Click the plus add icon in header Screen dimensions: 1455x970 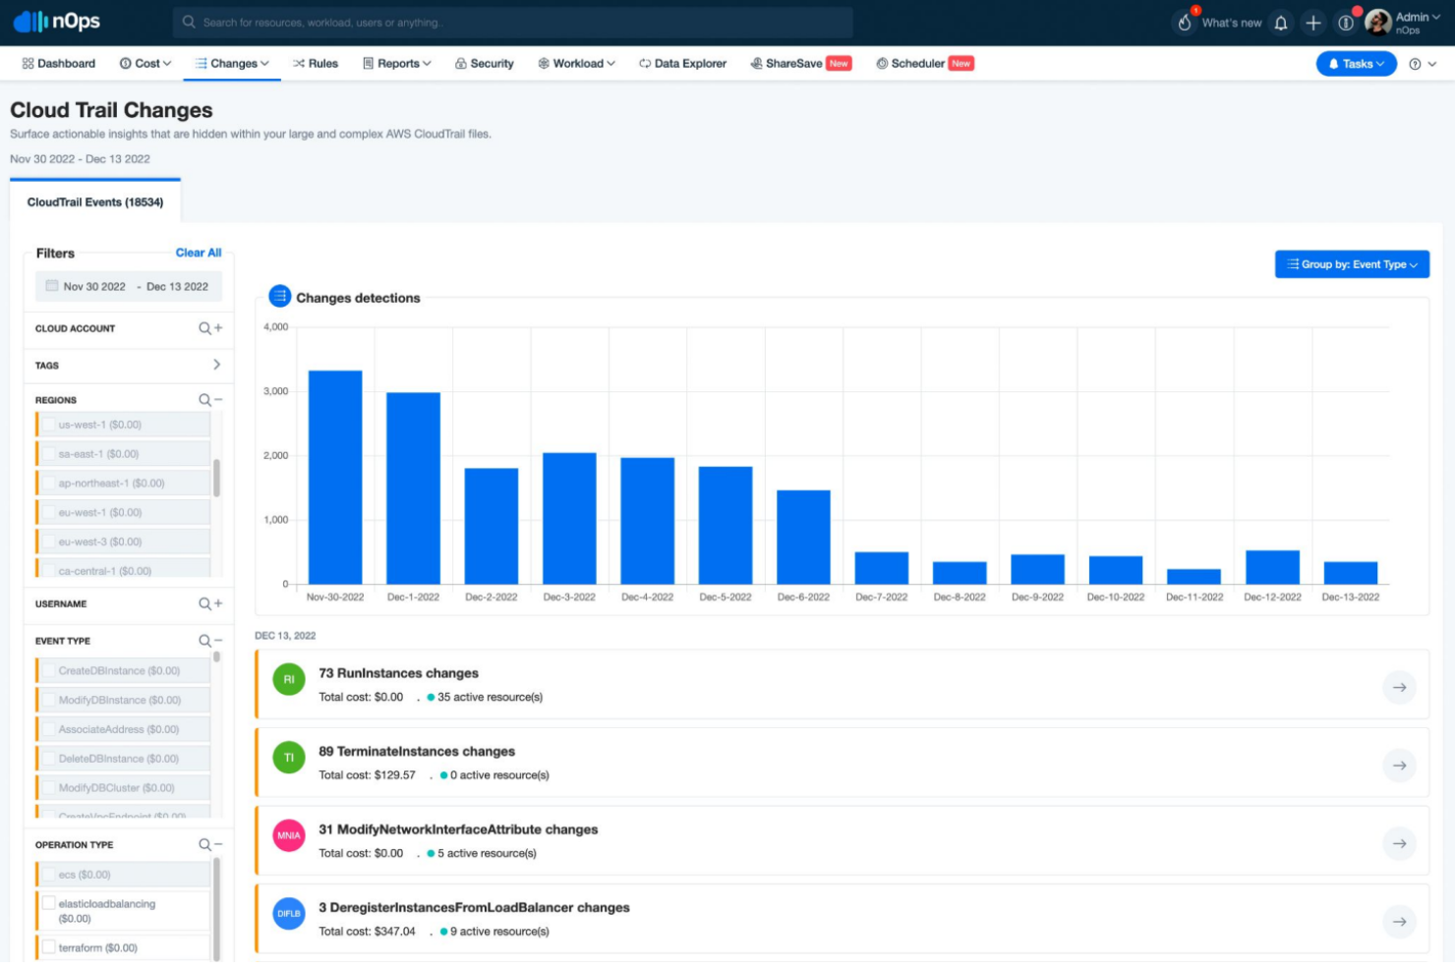click(1313, 23)
